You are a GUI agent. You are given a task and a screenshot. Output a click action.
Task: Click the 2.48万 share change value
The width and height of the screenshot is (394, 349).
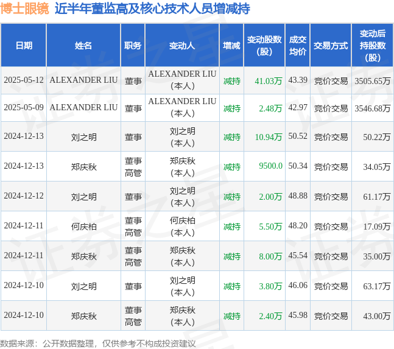coord(270,108)
